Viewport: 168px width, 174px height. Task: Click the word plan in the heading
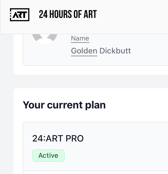click(x=96, y=105)
